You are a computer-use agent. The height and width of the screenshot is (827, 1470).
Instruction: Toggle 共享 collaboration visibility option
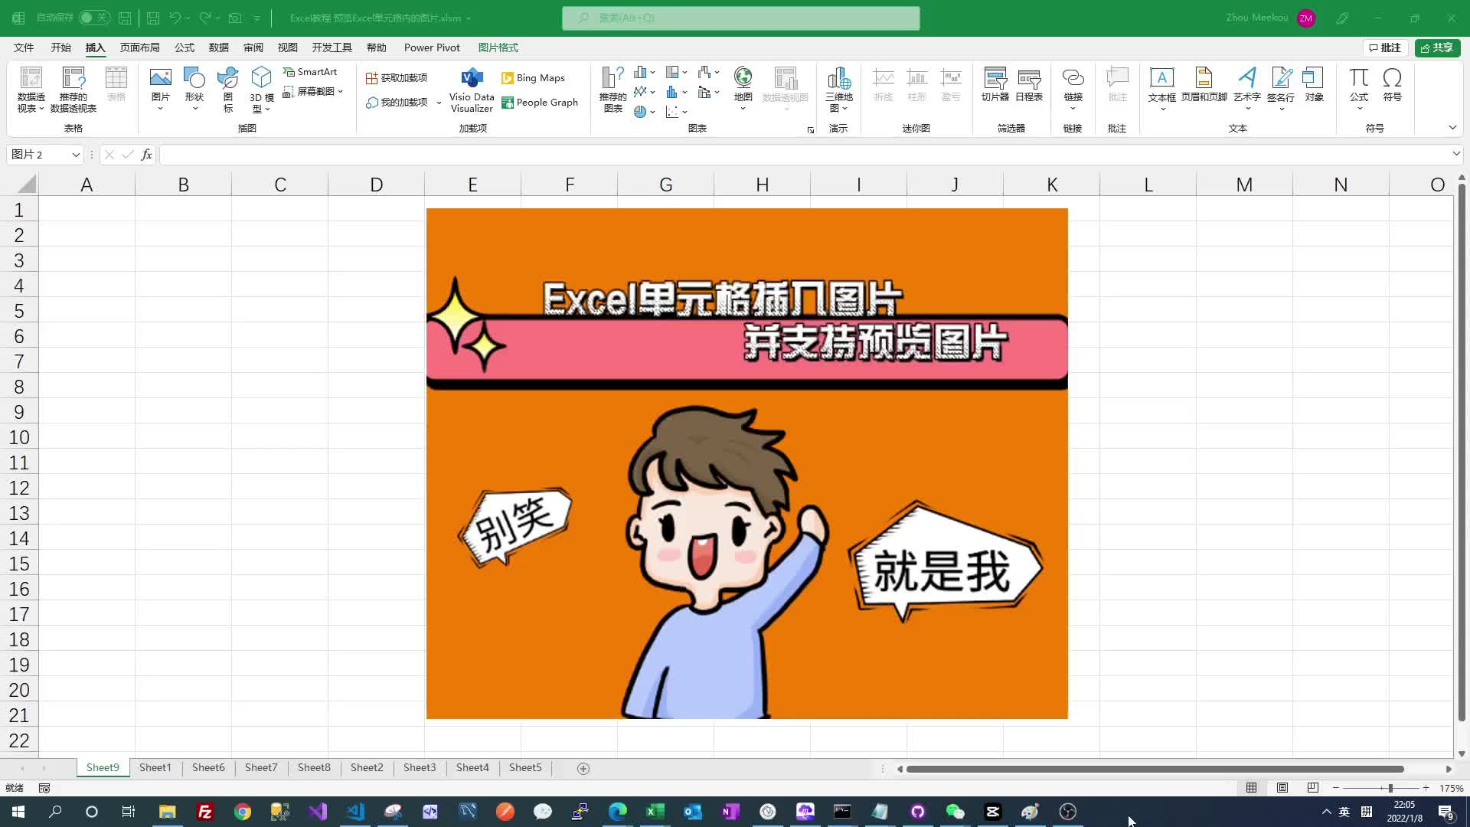(1436, 47)
